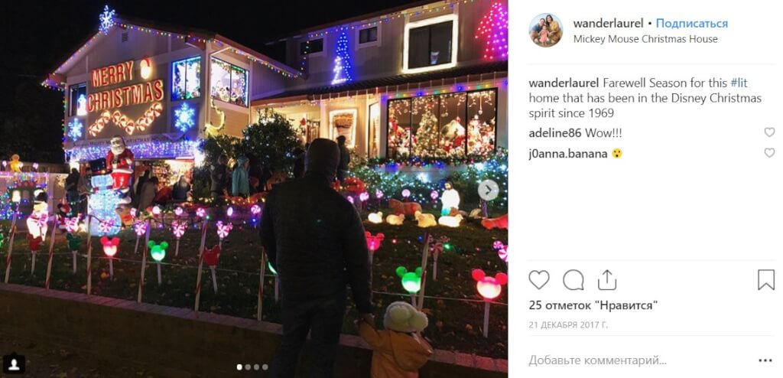Visit j0anna.banana's profile
The height and width of the screenshot is (378, 783).
[x=568, y=154]
